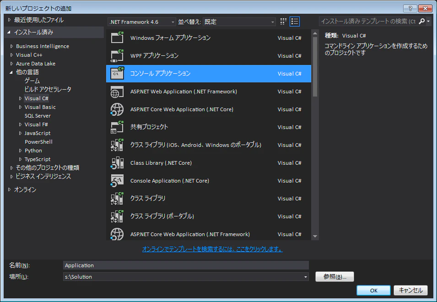
Task: Click the template list scroll down arrow
Action: pos(315,236)
